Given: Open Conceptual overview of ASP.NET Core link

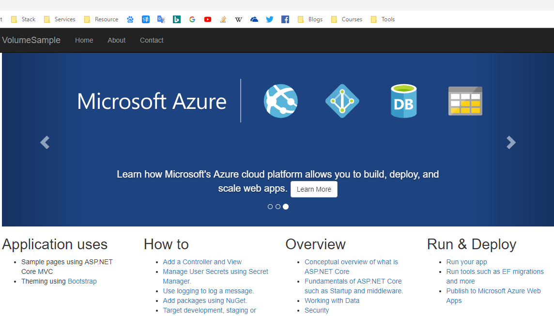Looking at the screenshot, I should [351, 267].
